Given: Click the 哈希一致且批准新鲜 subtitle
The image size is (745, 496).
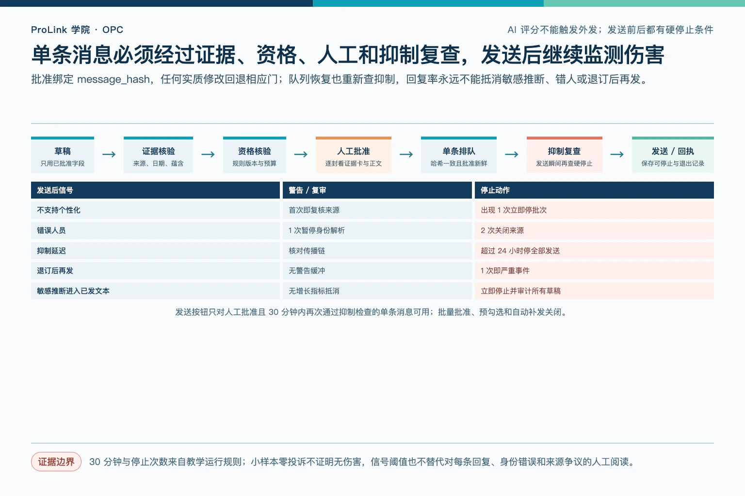Looking at the screenshot, I should 459,164.
